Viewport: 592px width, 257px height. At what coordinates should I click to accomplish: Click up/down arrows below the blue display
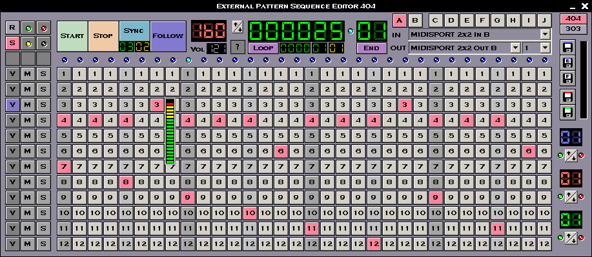(571, 156)
